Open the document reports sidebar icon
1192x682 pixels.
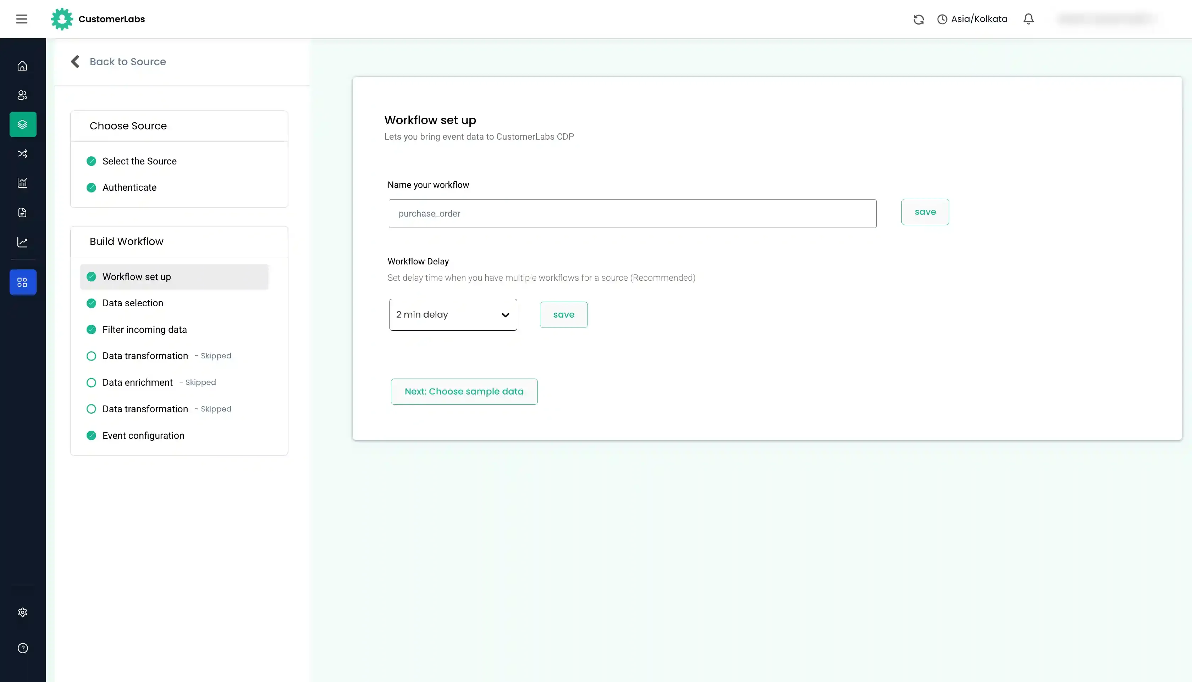point(22,213)
